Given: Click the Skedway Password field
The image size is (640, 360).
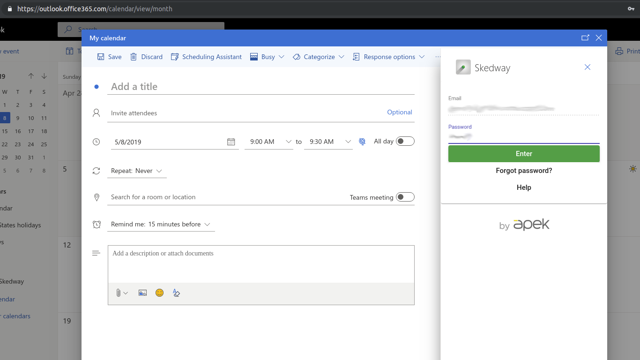Looking at the screenshot, I should (524, 137).
